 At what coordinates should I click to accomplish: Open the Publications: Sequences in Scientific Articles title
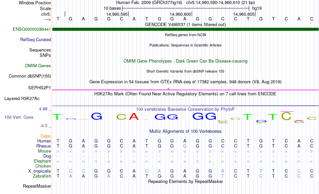185,45
